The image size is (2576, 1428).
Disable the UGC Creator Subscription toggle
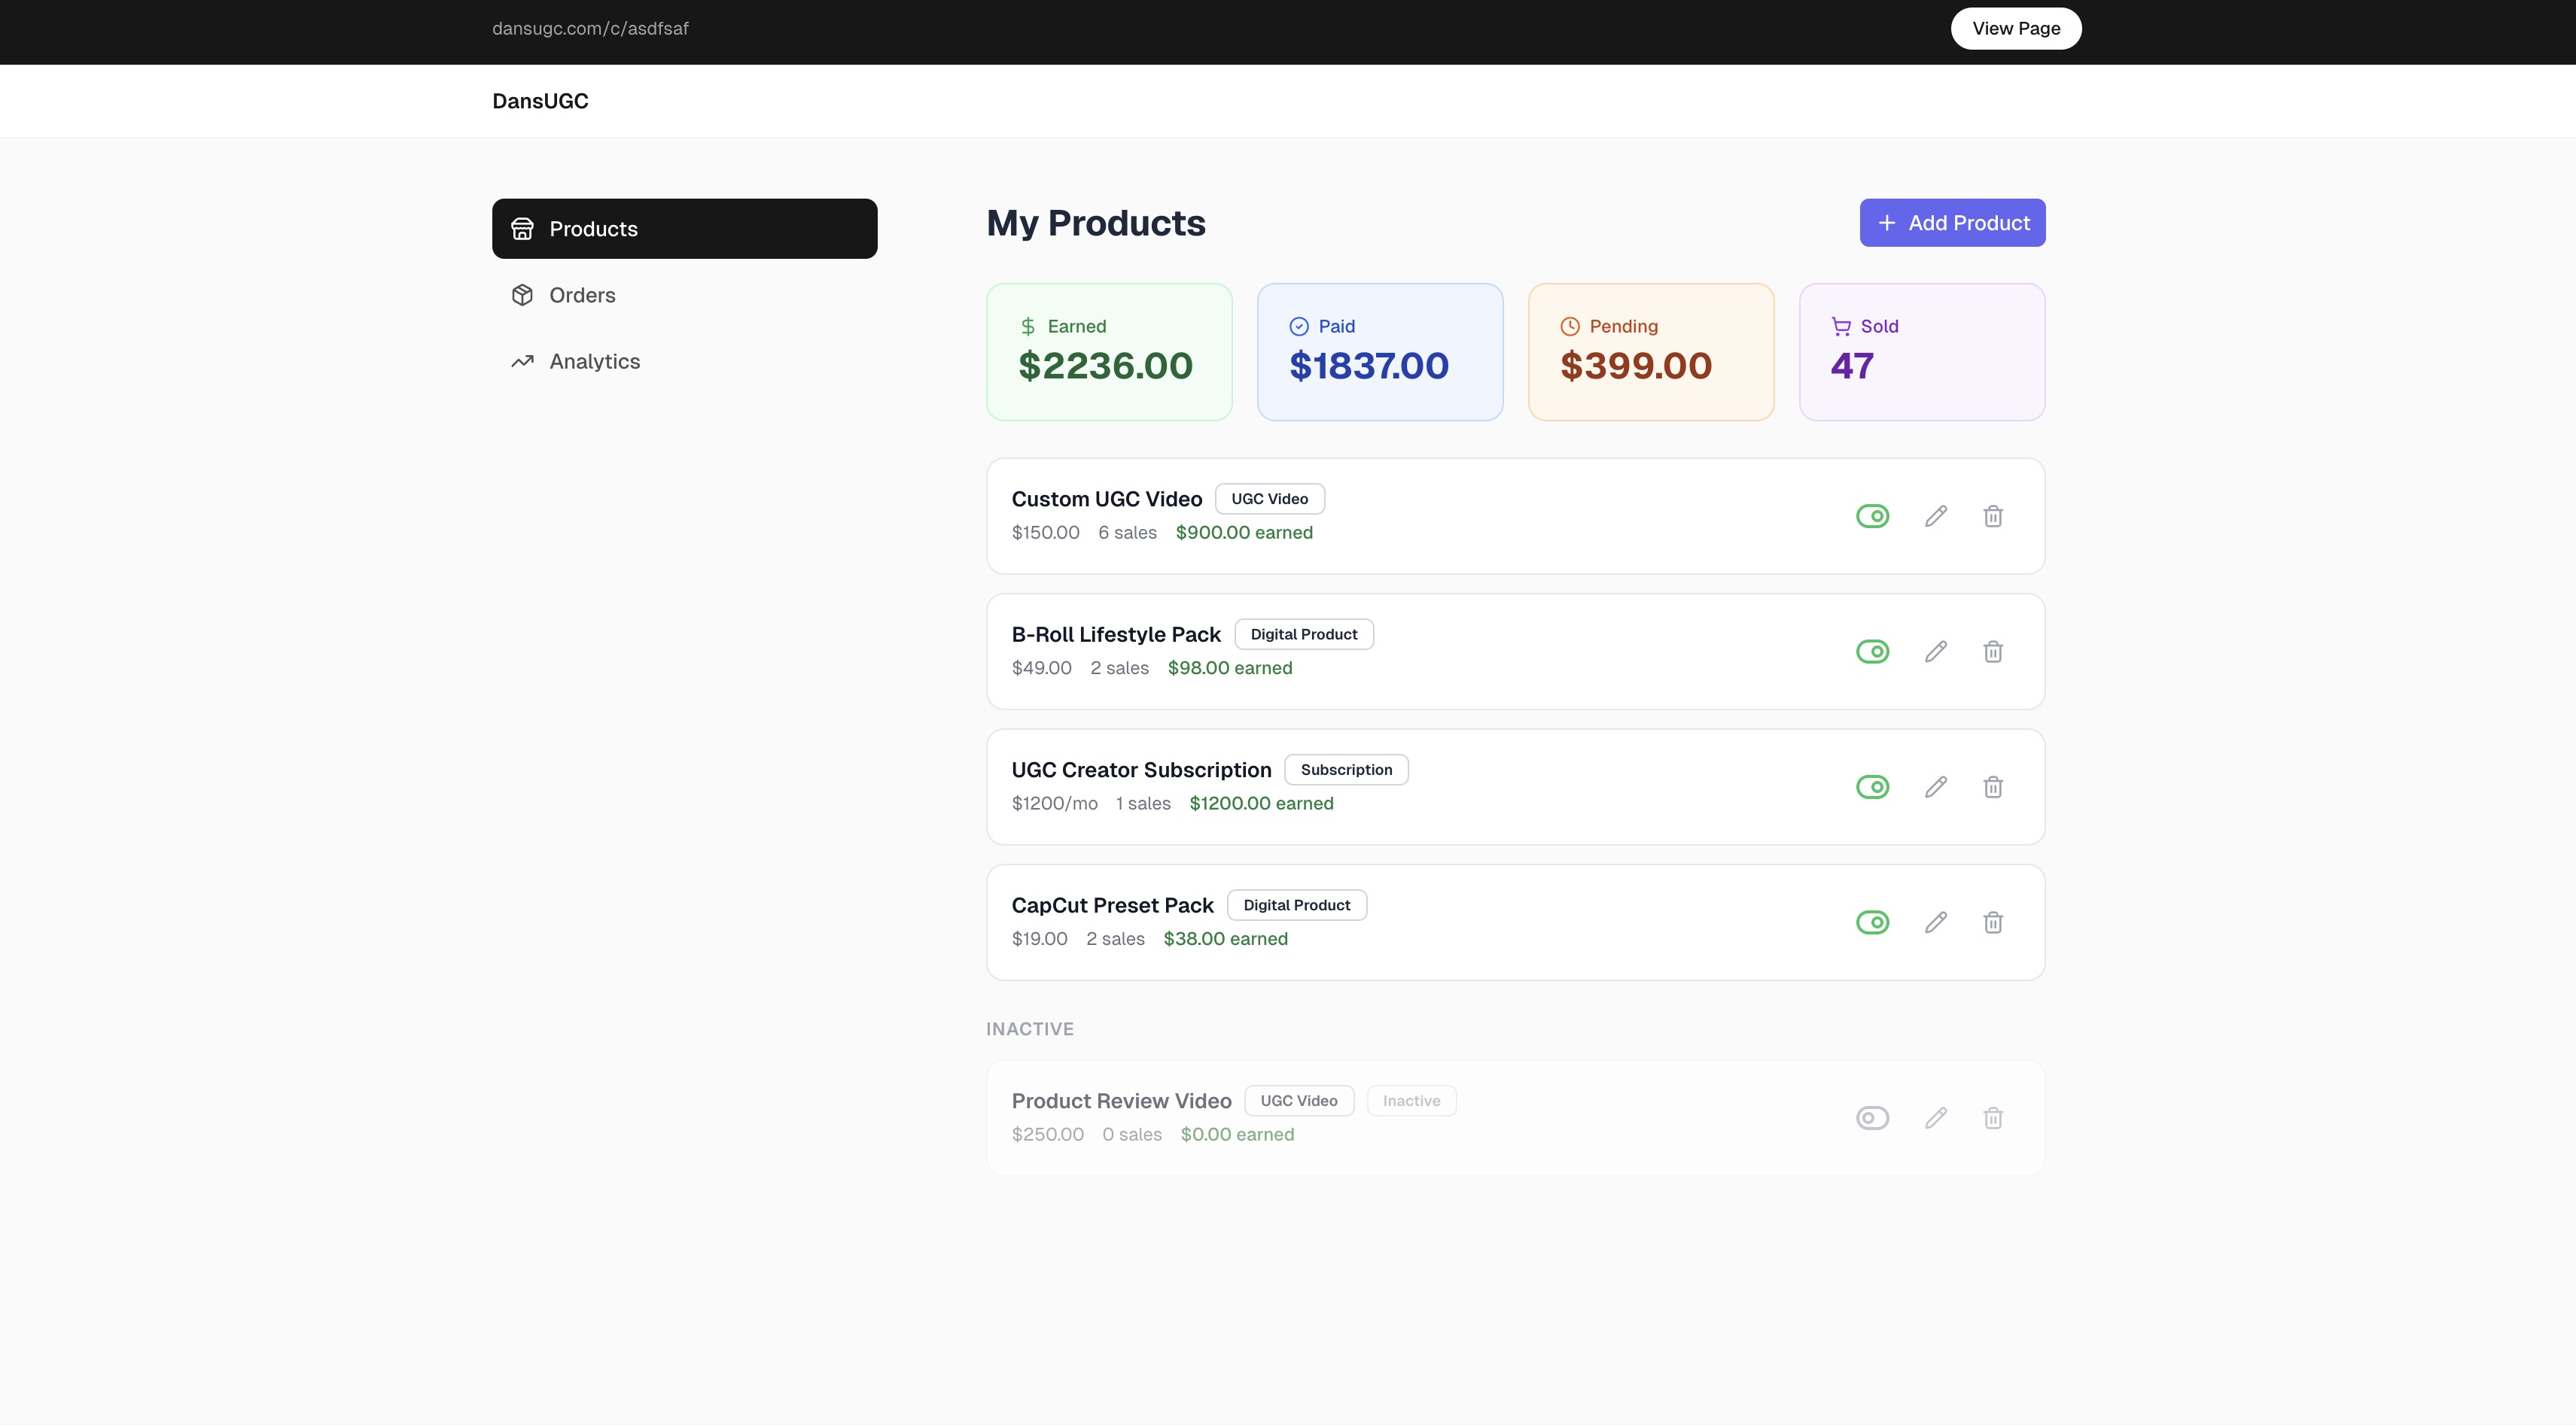coord(1873,786)
